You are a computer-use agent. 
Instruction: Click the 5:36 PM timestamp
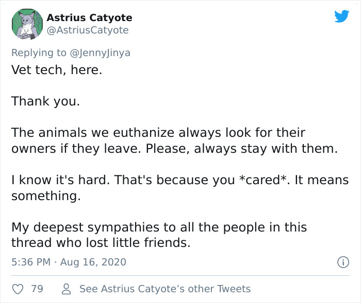31,262
